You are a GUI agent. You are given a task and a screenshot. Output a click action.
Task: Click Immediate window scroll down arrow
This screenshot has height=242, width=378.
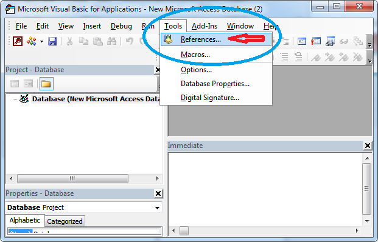[367, 221]
